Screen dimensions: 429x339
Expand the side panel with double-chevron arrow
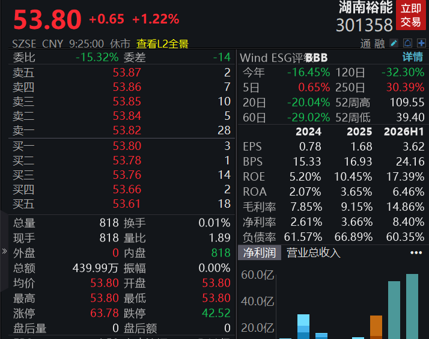point(4,251)
